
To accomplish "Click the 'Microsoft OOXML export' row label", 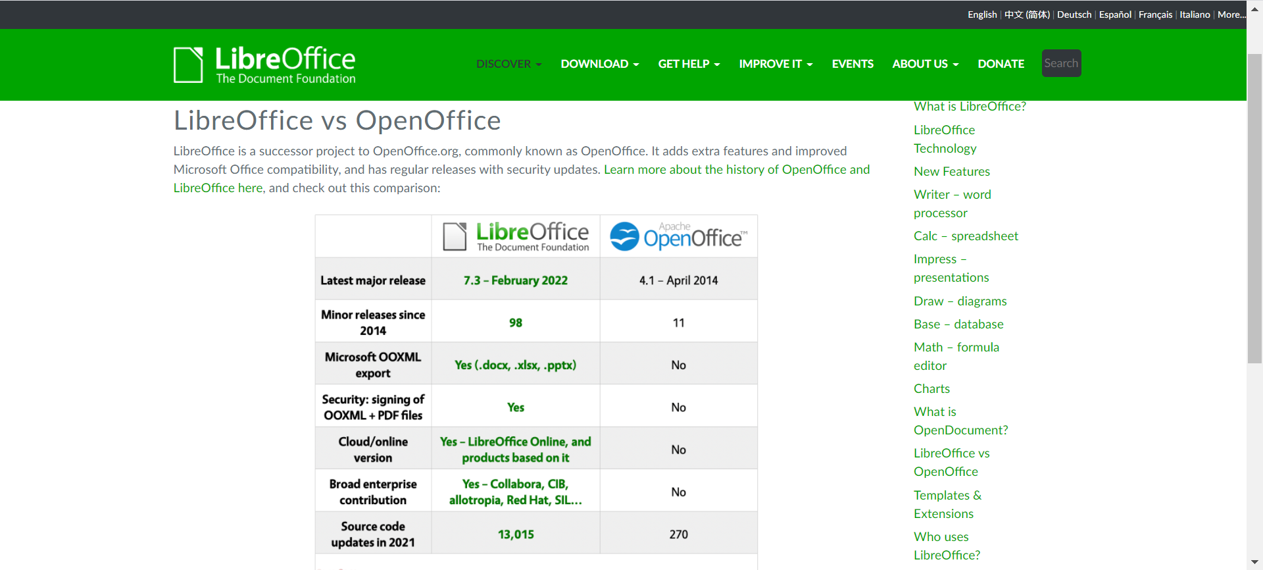I will click(x=373, y=365).
